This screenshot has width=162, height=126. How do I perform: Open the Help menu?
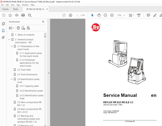click(x=32, y=5)
